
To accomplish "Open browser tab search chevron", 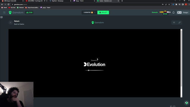I will click(175, 1).
